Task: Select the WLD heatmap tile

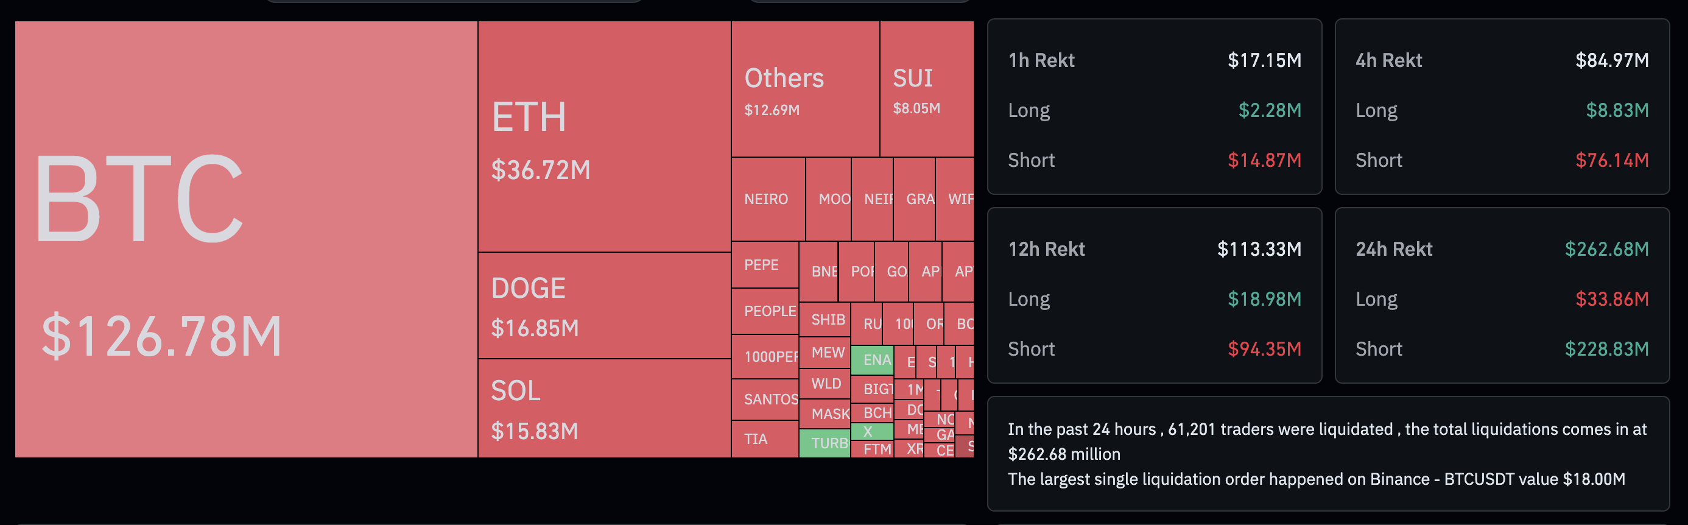Action: [825, 384]
